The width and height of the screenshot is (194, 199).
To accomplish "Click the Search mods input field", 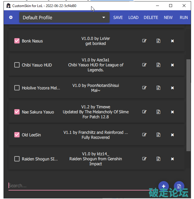I will point(79,185).
